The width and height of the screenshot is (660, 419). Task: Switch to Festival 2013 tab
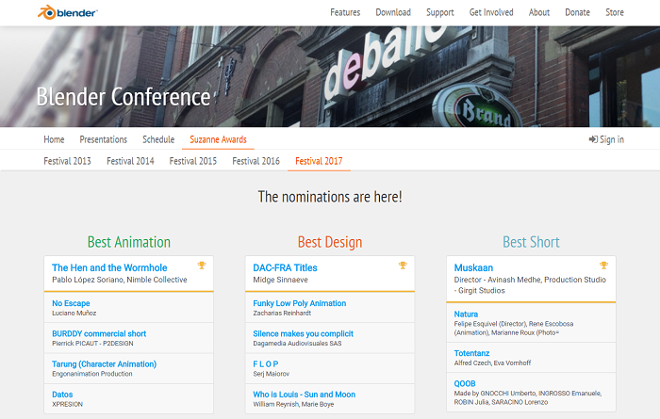[67, 161]
